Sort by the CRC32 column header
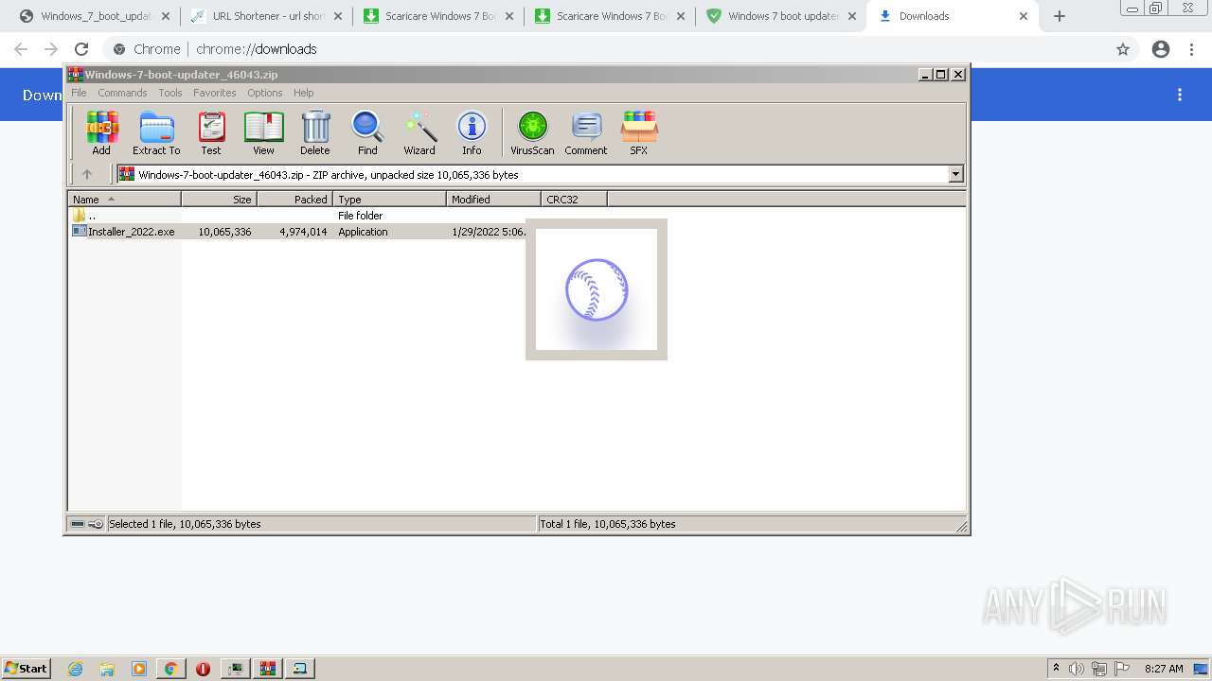This screenshot has height=681, width=1212. pos(575,200)
